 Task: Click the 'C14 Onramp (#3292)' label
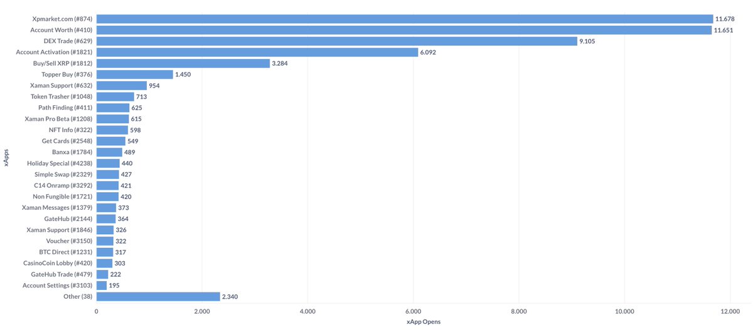click(x=63, y=185)
